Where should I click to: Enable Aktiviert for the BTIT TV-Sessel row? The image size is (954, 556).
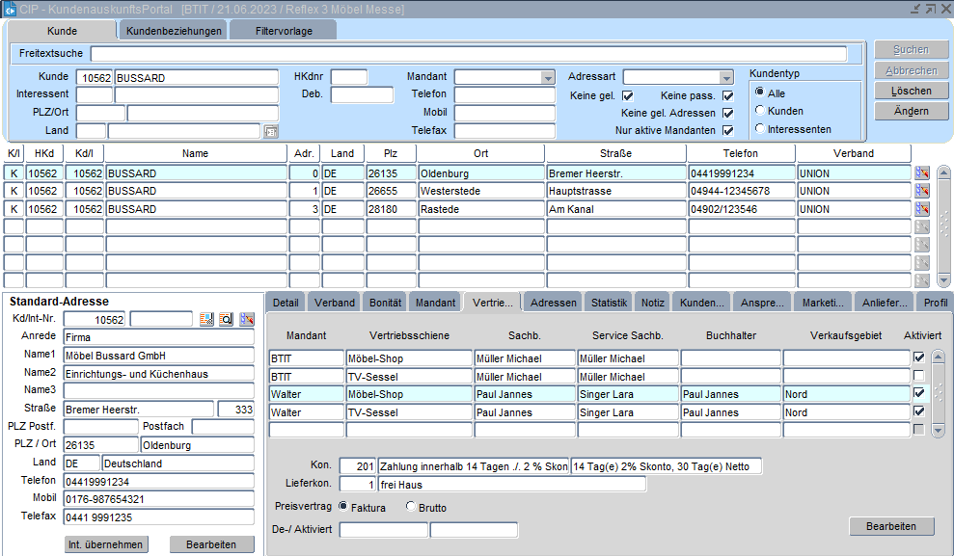(x=919, y=376)
